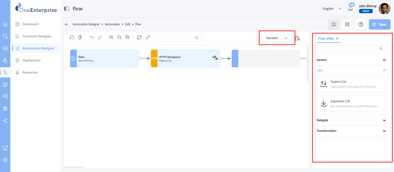Image resolution: width=394 pixels, height=172 pixels.
Task: Click the undo arrow in canvas toolbar
Action: tap(92, 37)
